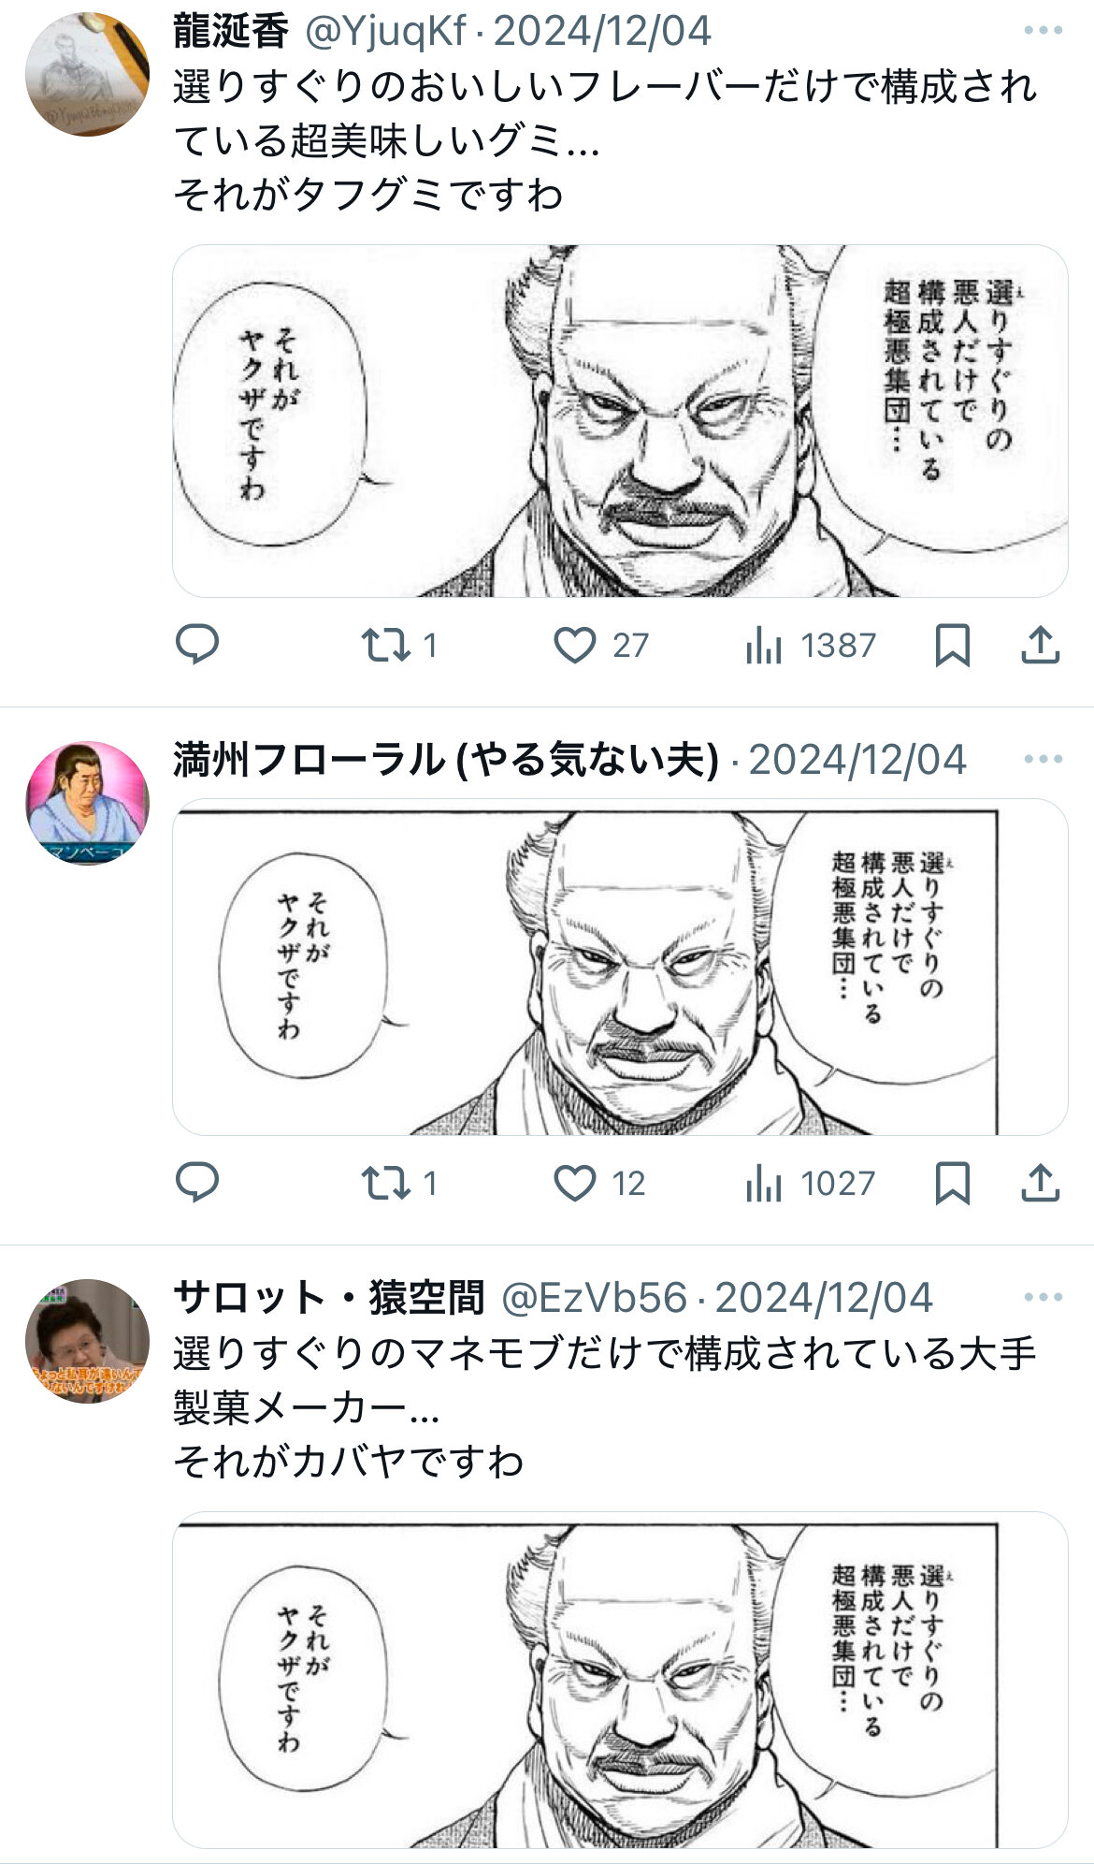
Task: View analytics showing 1387 views
Action: [x=810, y=645]
